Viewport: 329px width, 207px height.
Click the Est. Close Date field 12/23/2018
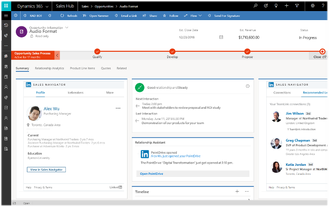187,37
